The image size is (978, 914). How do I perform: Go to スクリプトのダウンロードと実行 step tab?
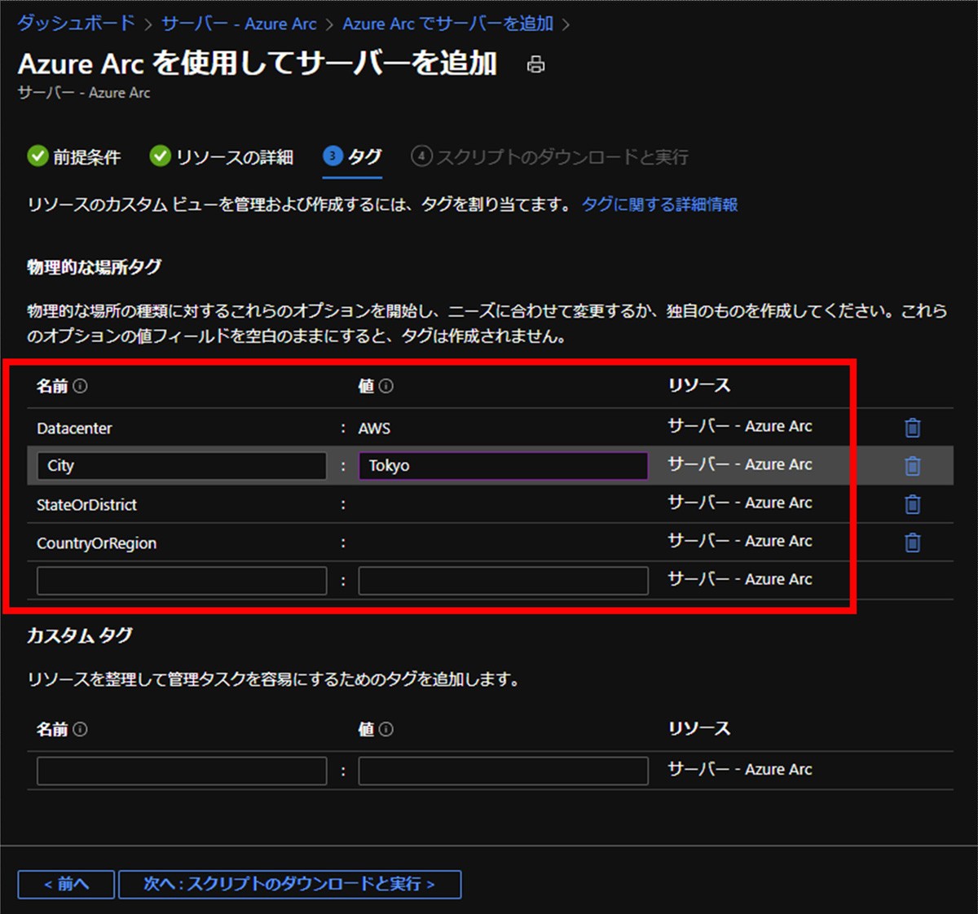click(550, 156)
